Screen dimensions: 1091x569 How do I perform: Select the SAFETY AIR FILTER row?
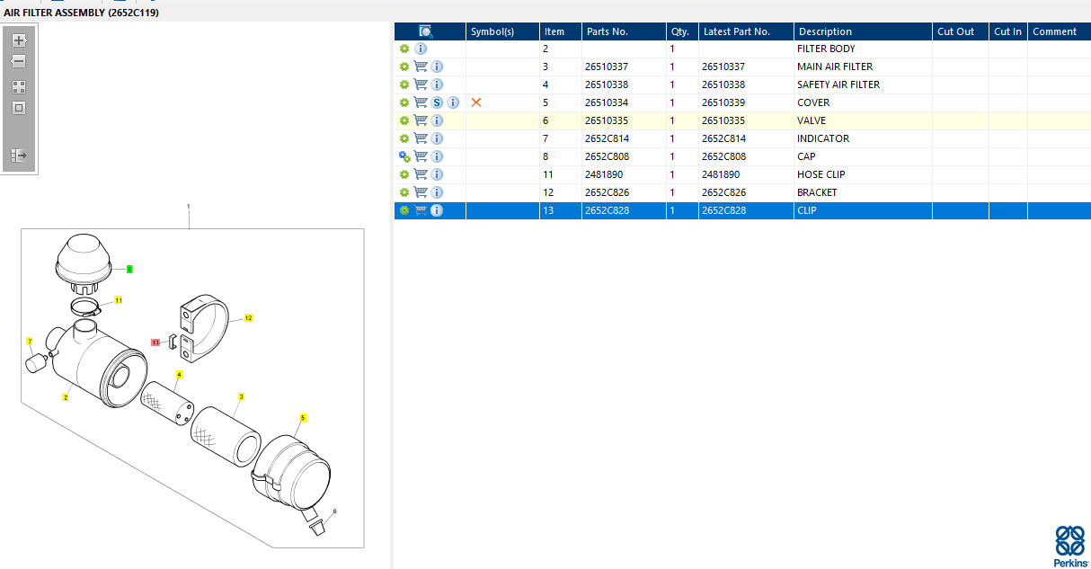point(742,84)
